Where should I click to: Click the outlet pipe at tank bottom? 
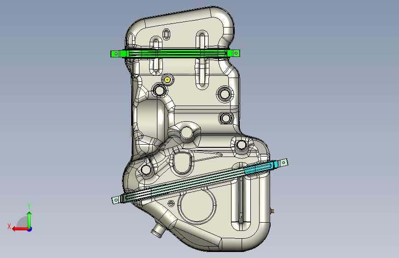click(158, 230)
